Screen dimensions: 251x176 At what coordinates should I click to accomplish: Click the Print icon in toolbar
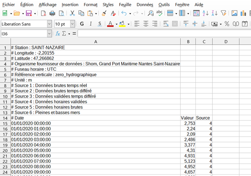point(52,13)
